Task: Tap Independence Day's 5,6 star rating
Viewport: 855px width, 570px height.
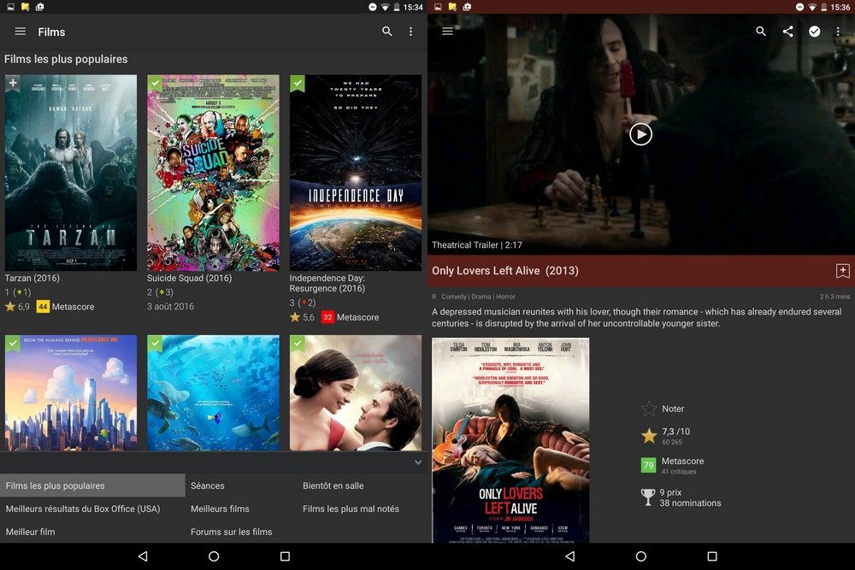Action: click(302, 317)
